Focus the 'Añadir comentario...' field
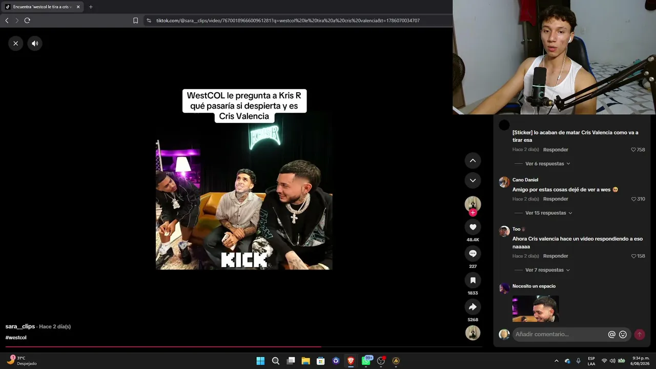 pyautogui.click(x=560, y=334)
